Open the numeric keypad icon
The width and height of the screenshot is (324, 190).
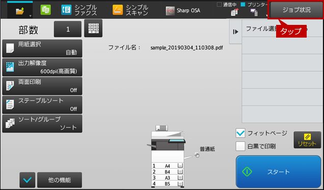(x=93, y=28)
